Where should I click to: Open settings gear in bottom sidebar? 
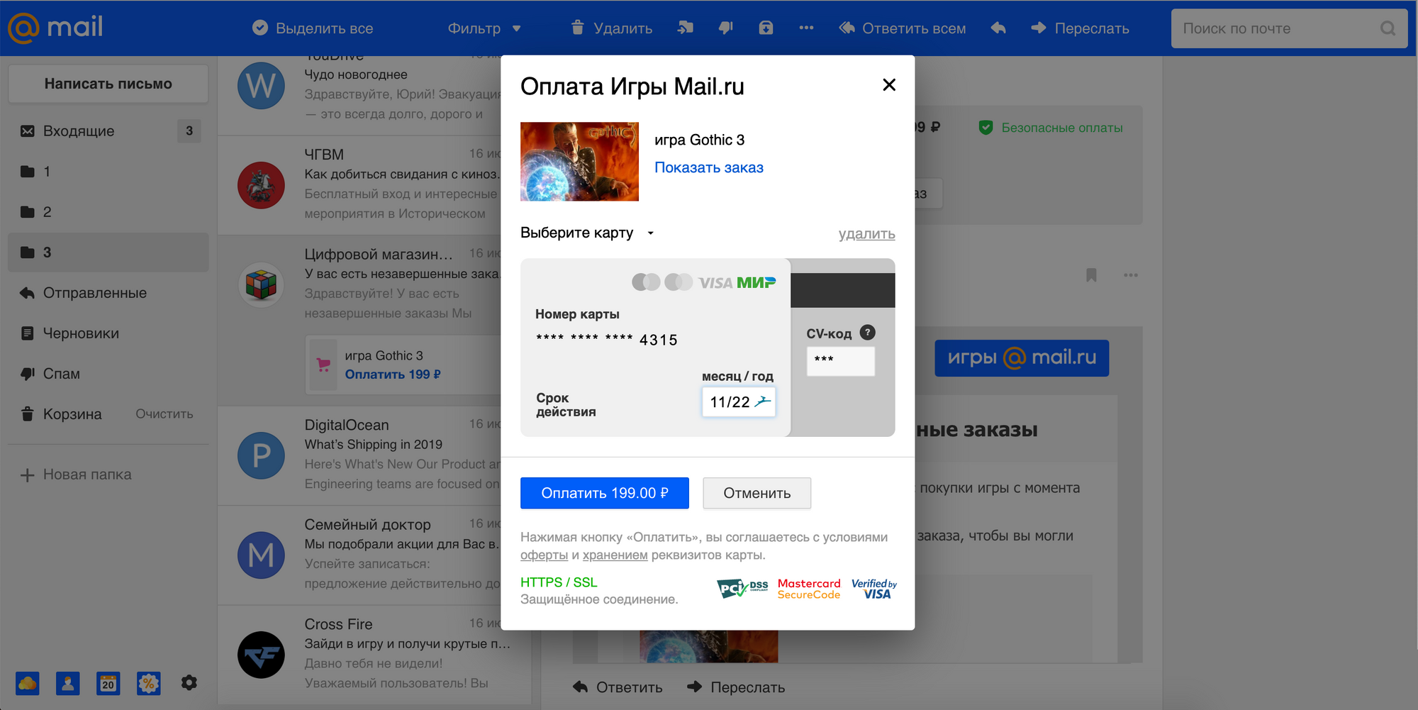[189, 682]
